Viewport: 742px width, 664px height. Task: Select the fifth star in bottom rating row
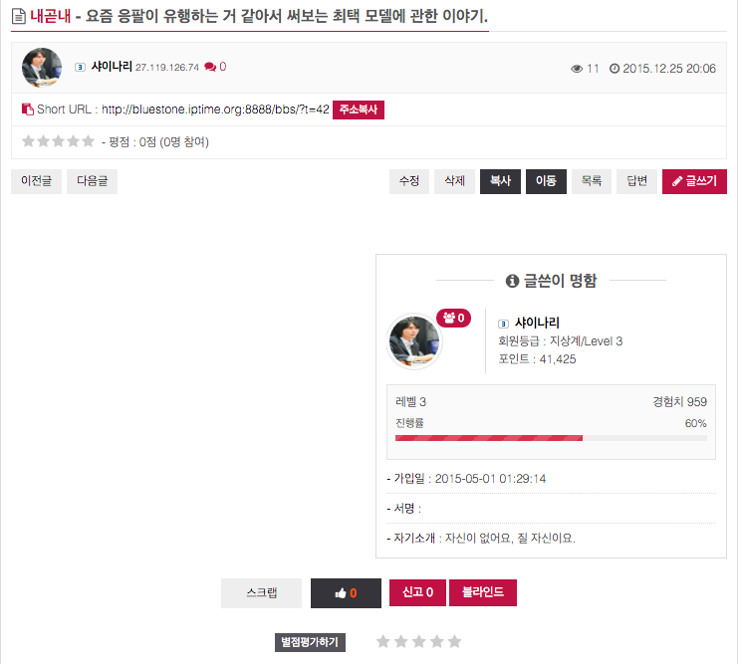455,642
